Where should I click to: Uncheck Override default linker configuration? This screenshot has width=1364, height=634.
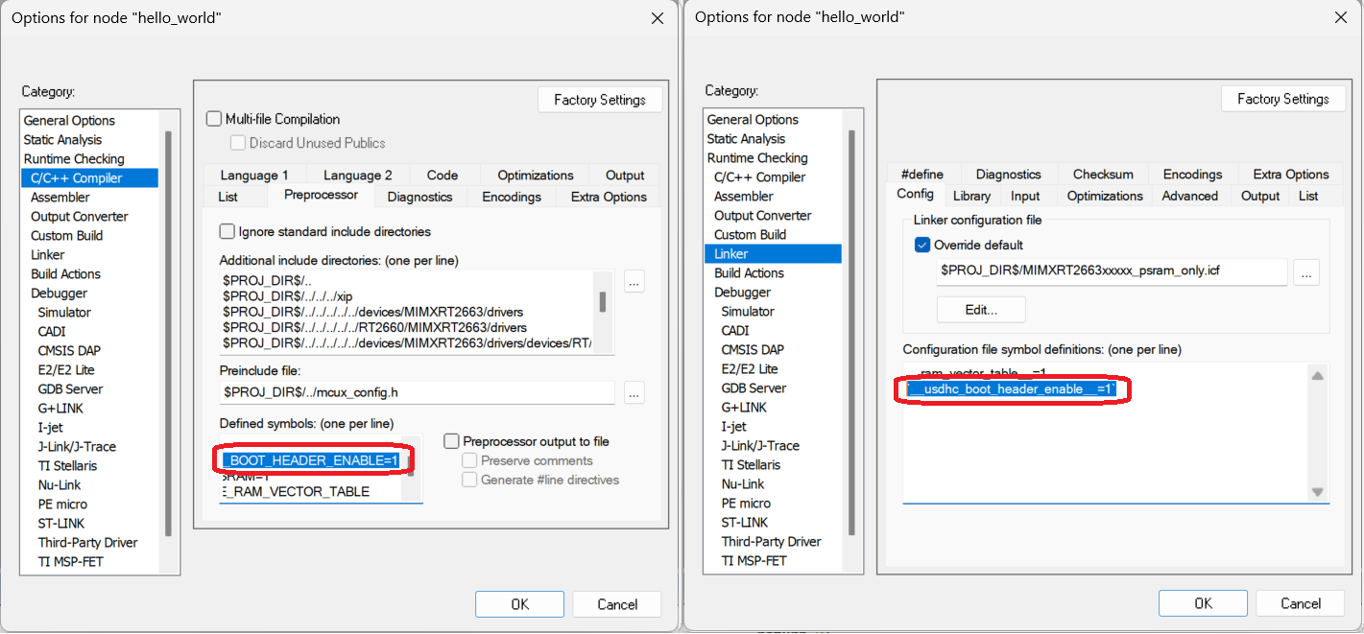[922, 245]
